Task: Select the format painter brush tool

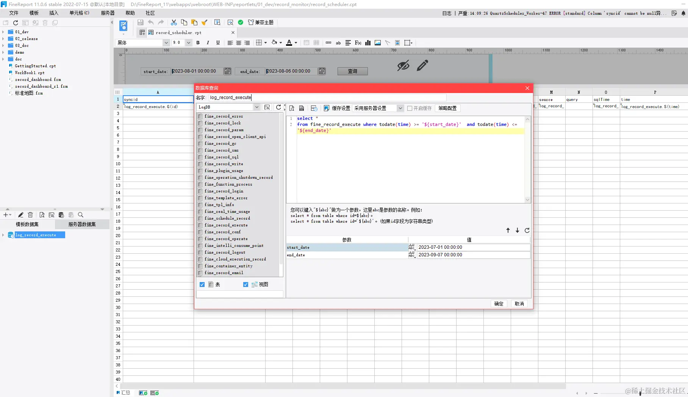Action: point(205,22)
